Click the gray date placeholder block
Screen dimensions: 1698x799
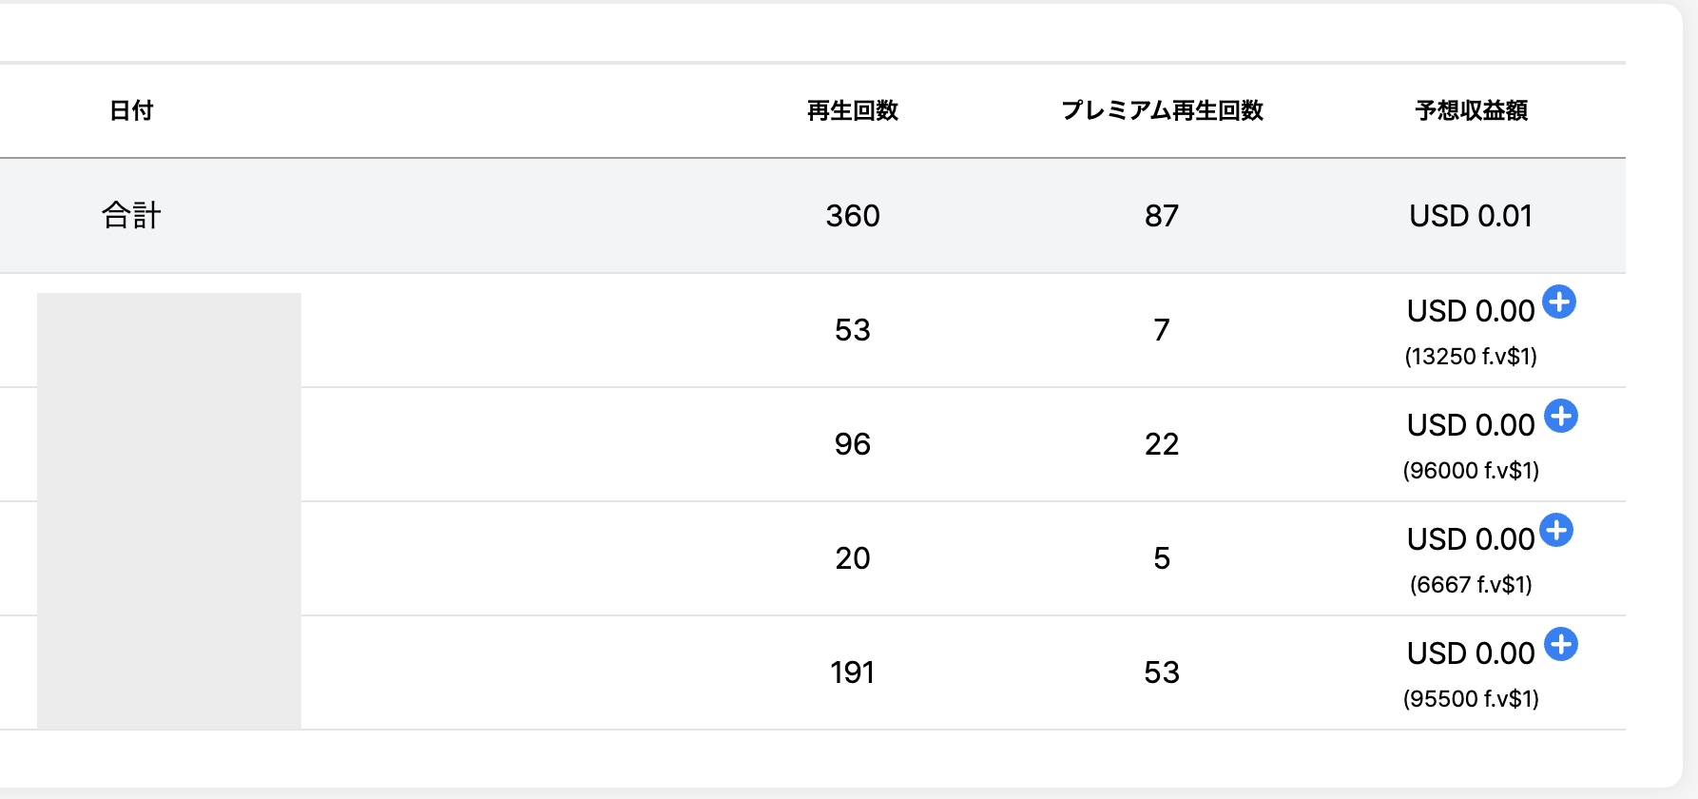(169, 511)
